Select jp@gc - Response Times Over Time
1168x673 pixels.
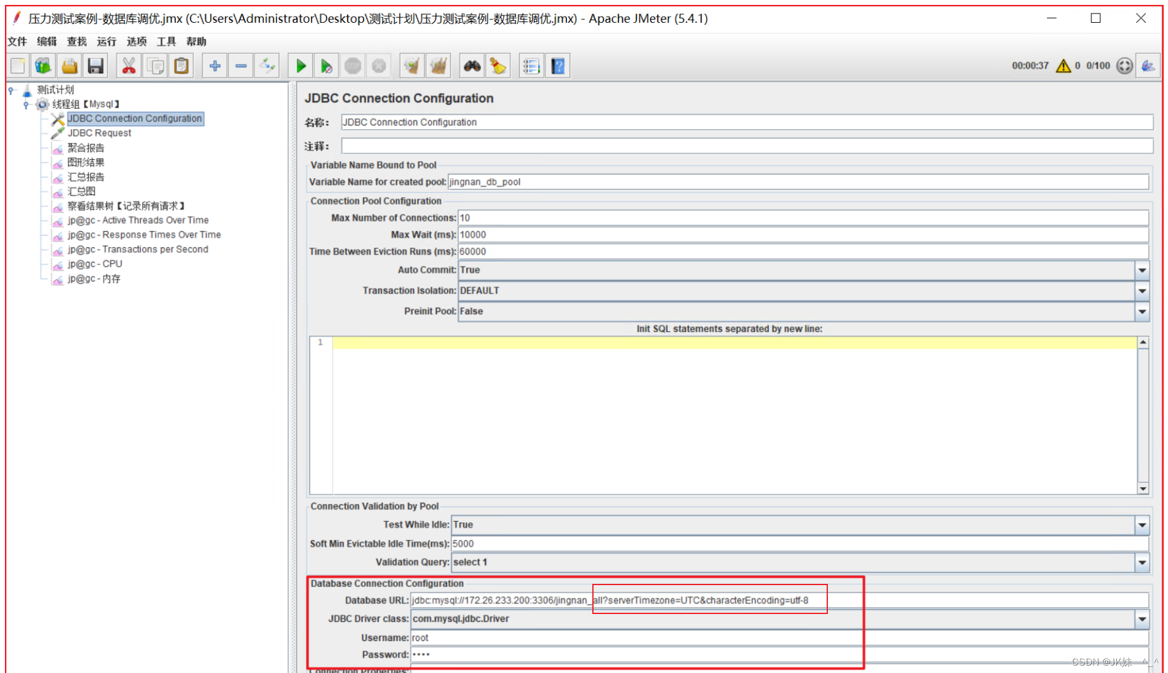(144, 235)
